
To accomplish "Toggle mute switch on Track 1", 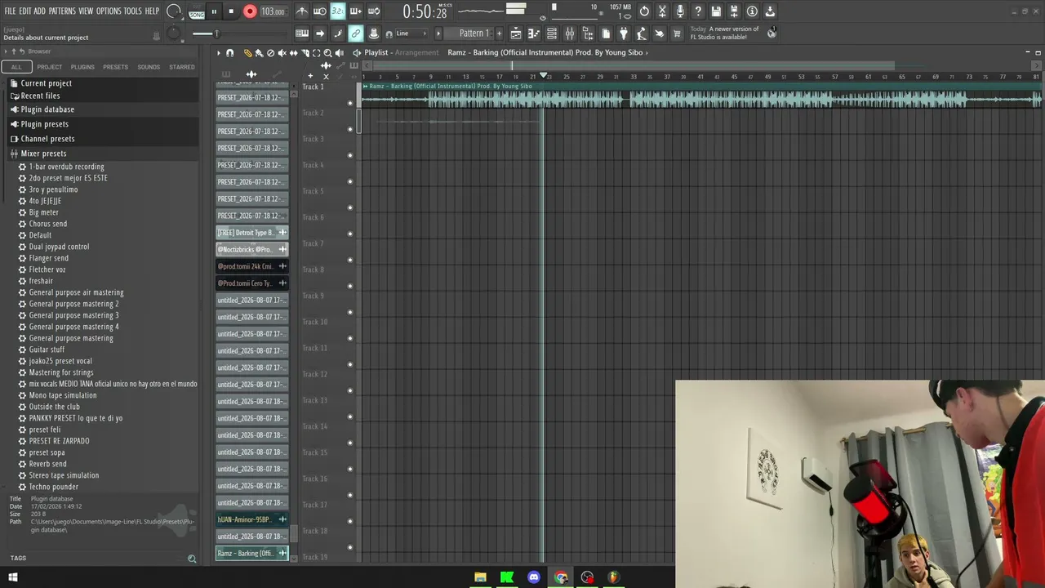I will click(x=350, y=102).
